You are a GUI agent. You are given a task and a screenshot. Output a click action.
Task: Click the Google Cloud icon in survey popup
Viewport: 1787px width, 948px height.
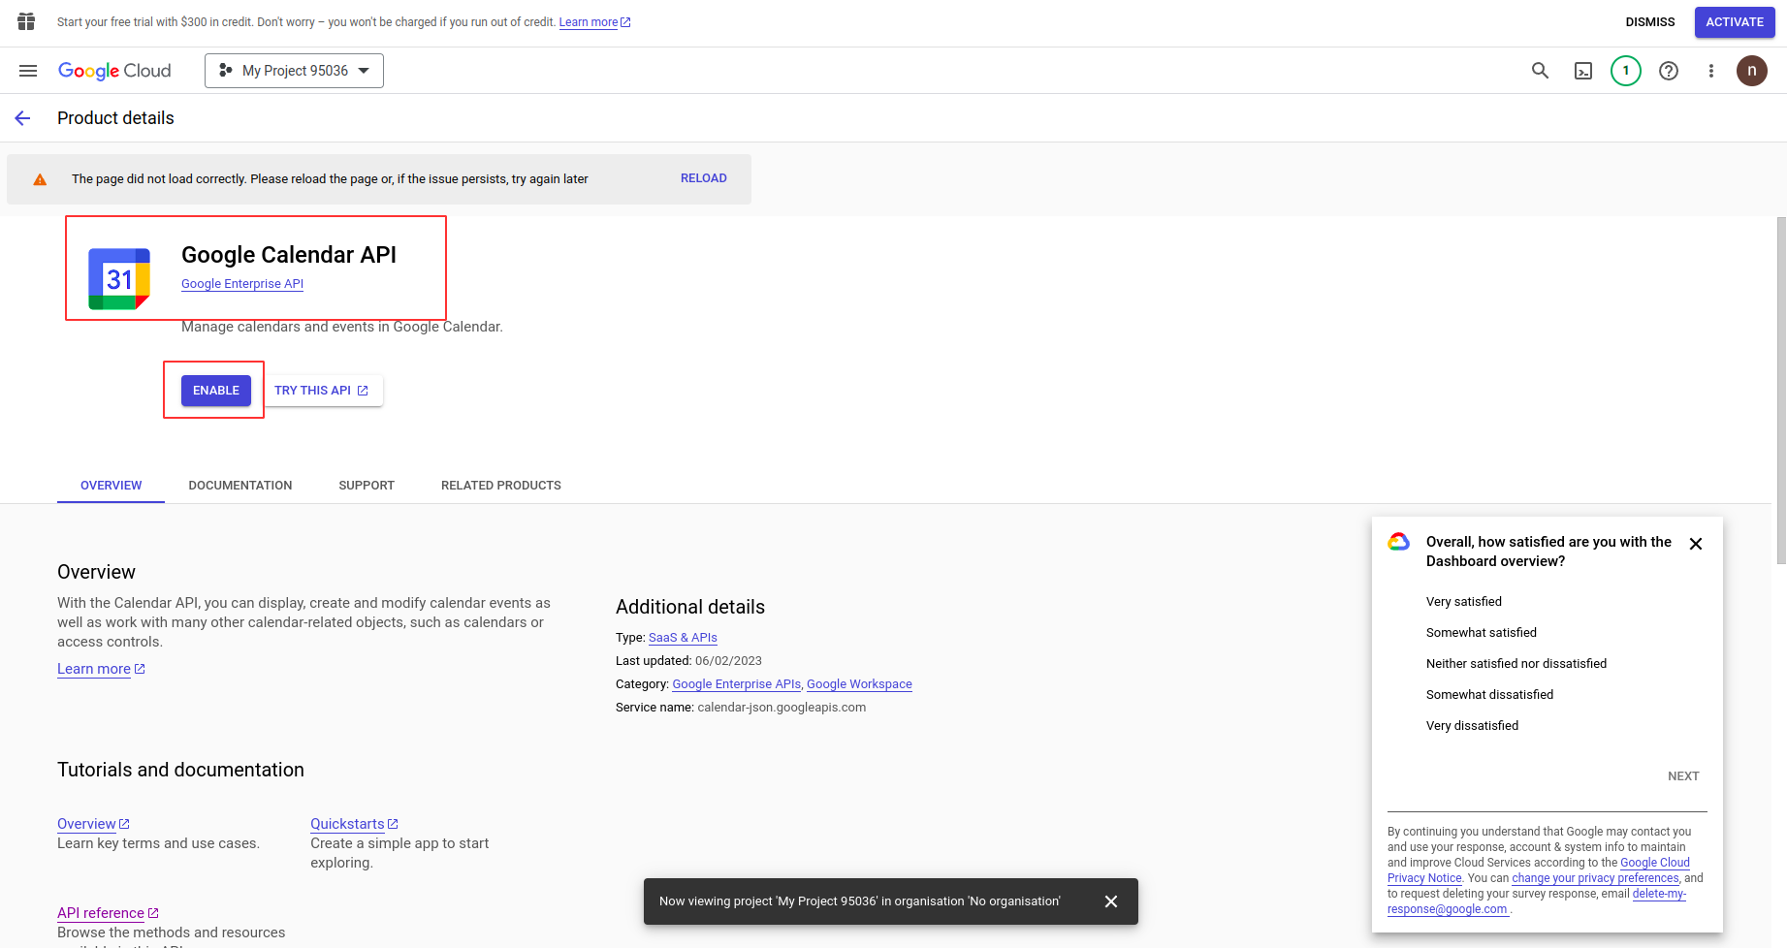[1399, 542]
